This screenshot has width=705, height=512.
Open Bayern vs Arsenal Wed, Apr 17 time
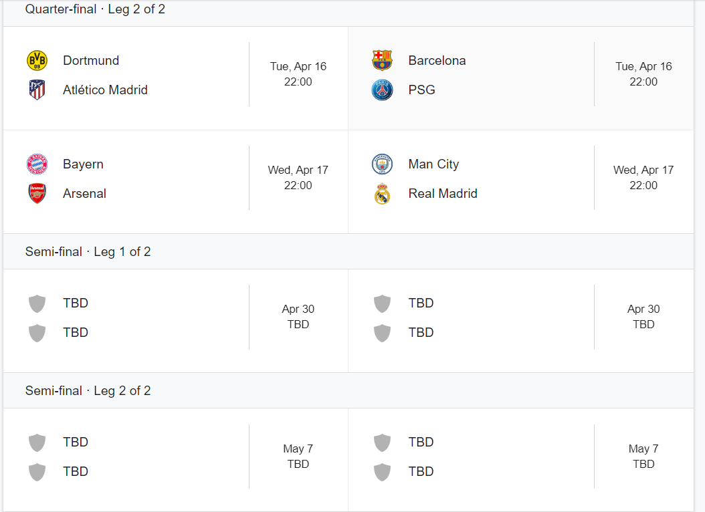(298, 177)
